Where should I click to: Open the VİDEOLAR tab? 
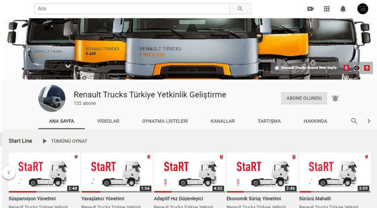click(108, 121)
